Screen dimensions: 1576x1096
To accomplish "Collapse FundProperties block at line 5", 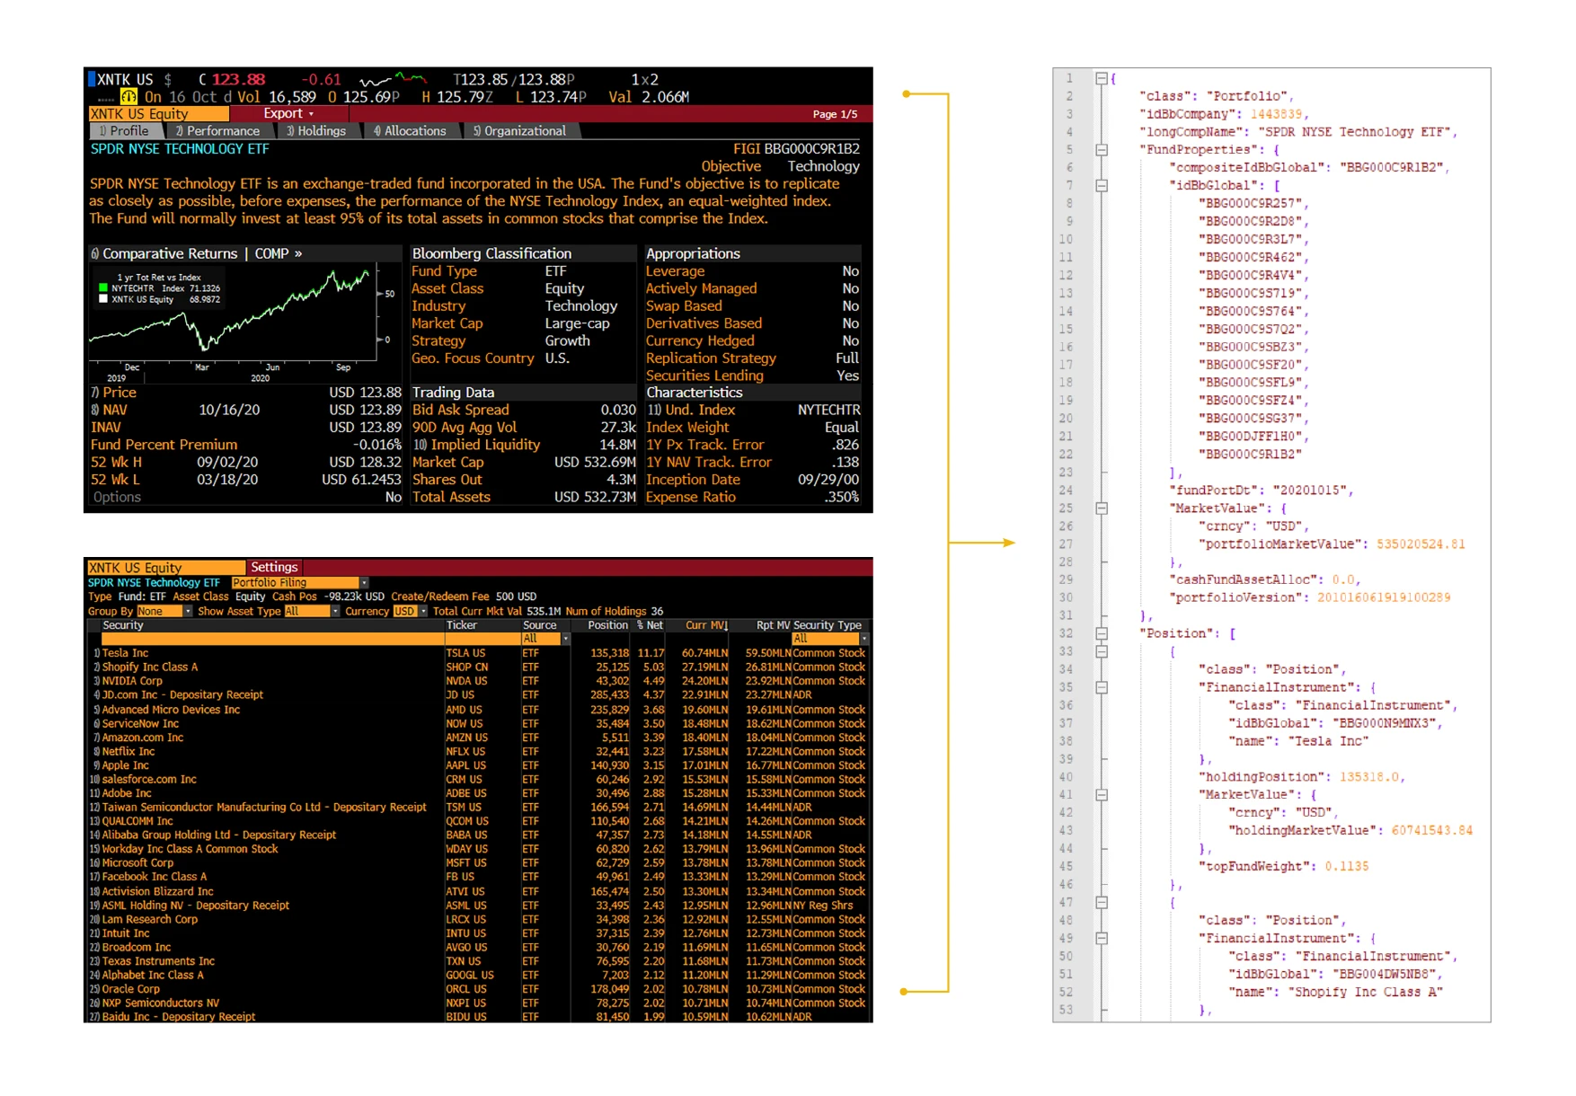I will [x=1101, y=150].
